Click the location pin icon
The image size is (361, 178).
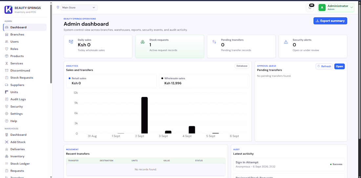(x=58, y=7)
